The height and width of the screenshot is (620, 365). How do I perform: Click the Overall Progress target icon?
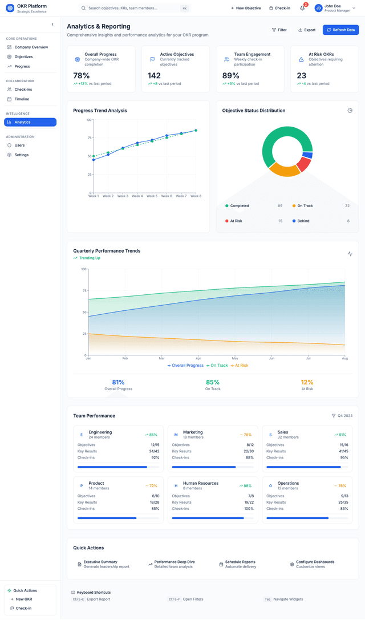point(78,59)
